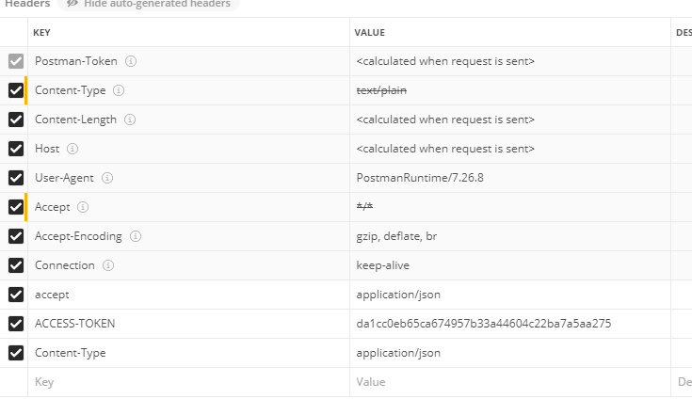Uncheck the Host header checkbox

point(15,149)
